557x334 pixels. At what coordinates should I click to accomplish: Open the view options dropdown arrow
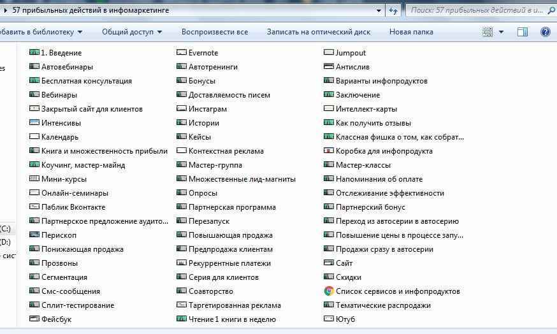coord(501,32)
